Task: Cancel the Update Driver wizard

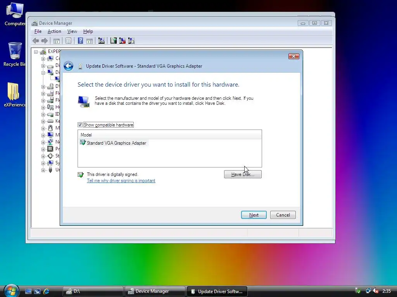Action: (283, 215)
